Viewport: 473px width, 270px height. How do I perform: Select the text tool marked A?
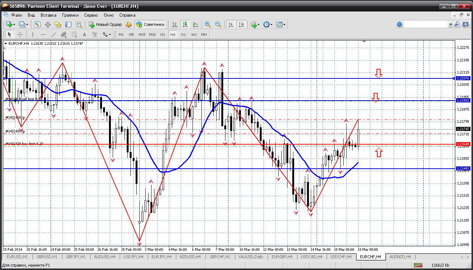[84, 34]
